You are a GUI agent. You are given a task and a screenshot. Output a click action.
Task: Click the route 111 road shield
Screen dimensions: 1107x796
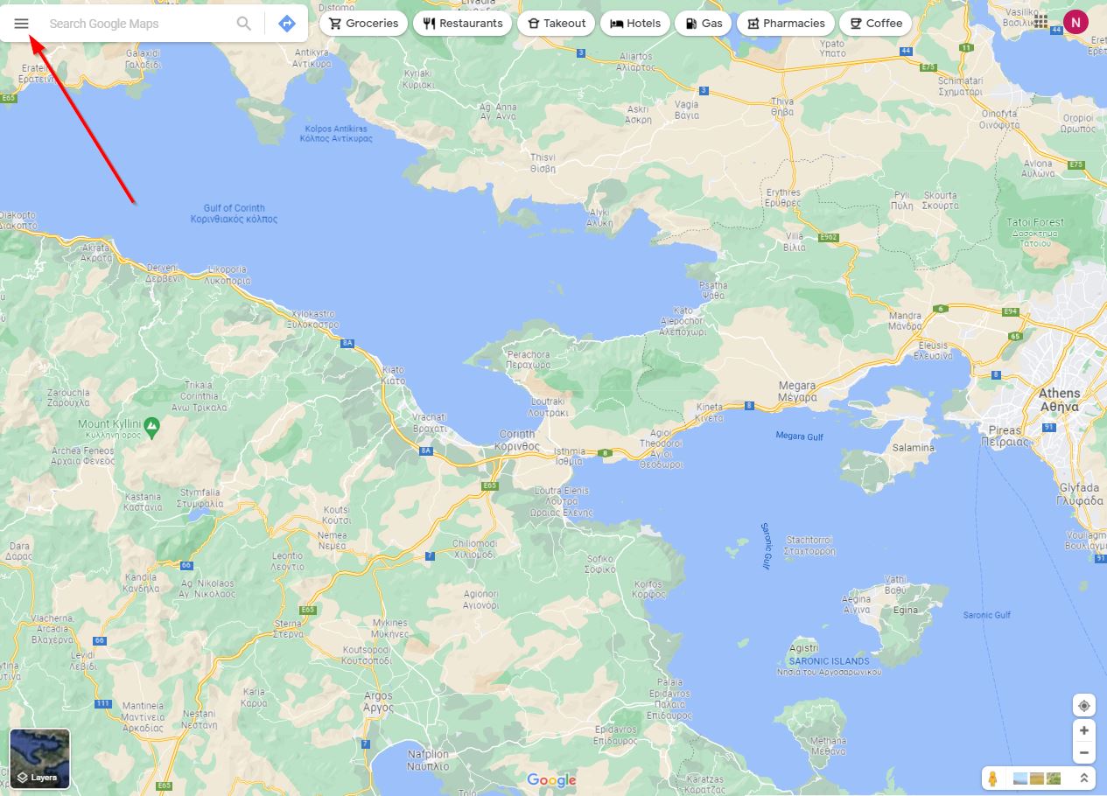(103, 703)
